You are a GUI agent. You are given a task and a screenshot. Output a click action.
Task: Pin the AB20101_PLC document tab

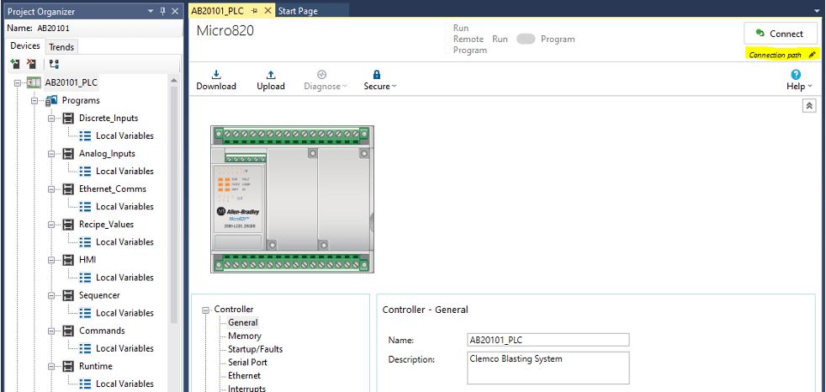pos(254,11)
